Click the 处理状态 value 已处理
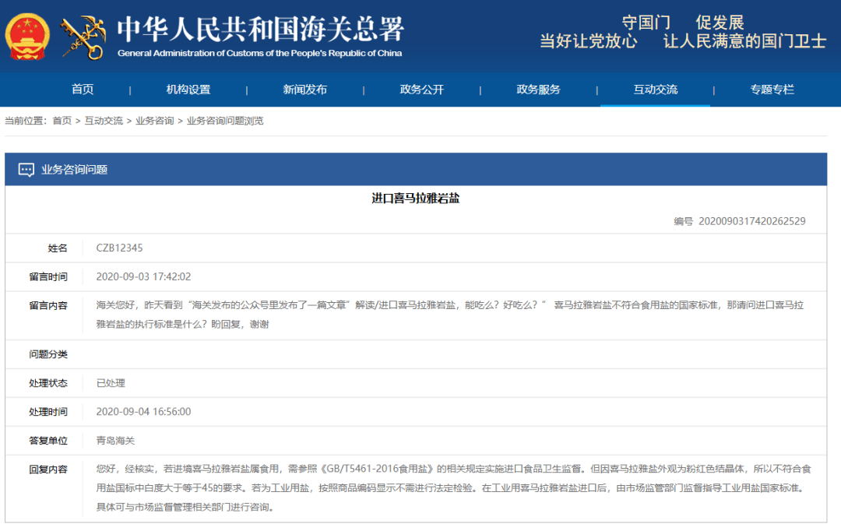This screenshot has height=531, width=841. [111, 382]
